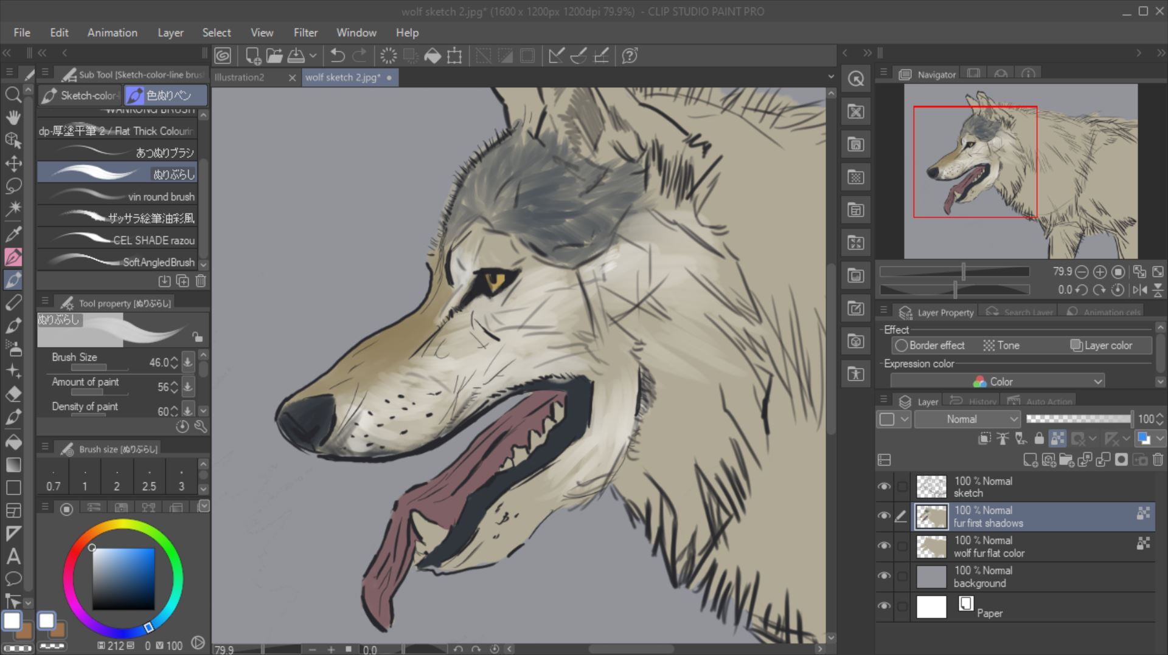The height and width of the screenshot is (655, 1168).
Task: Open Clip Studio launcher icon
Action: [x=223, y=56]
